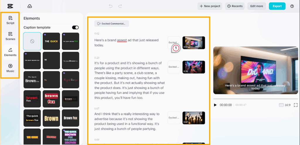Play the video preview
The height and width of the screenshot is (145, 300).
click(215, 105)
